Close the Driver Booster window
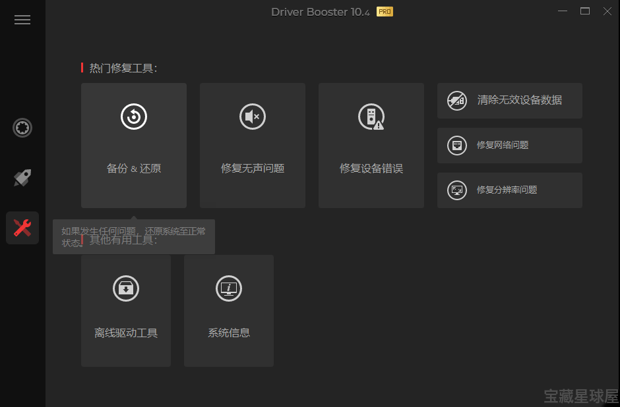Image resolution: width=620 pixels, height=407 pixels. (x=607, y=11)
